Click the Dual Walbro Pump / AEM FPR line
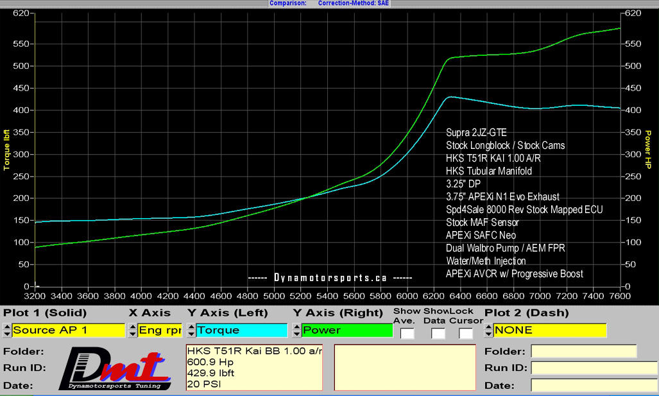The width and height of the screenshot is (659, 396). (505, 248)
